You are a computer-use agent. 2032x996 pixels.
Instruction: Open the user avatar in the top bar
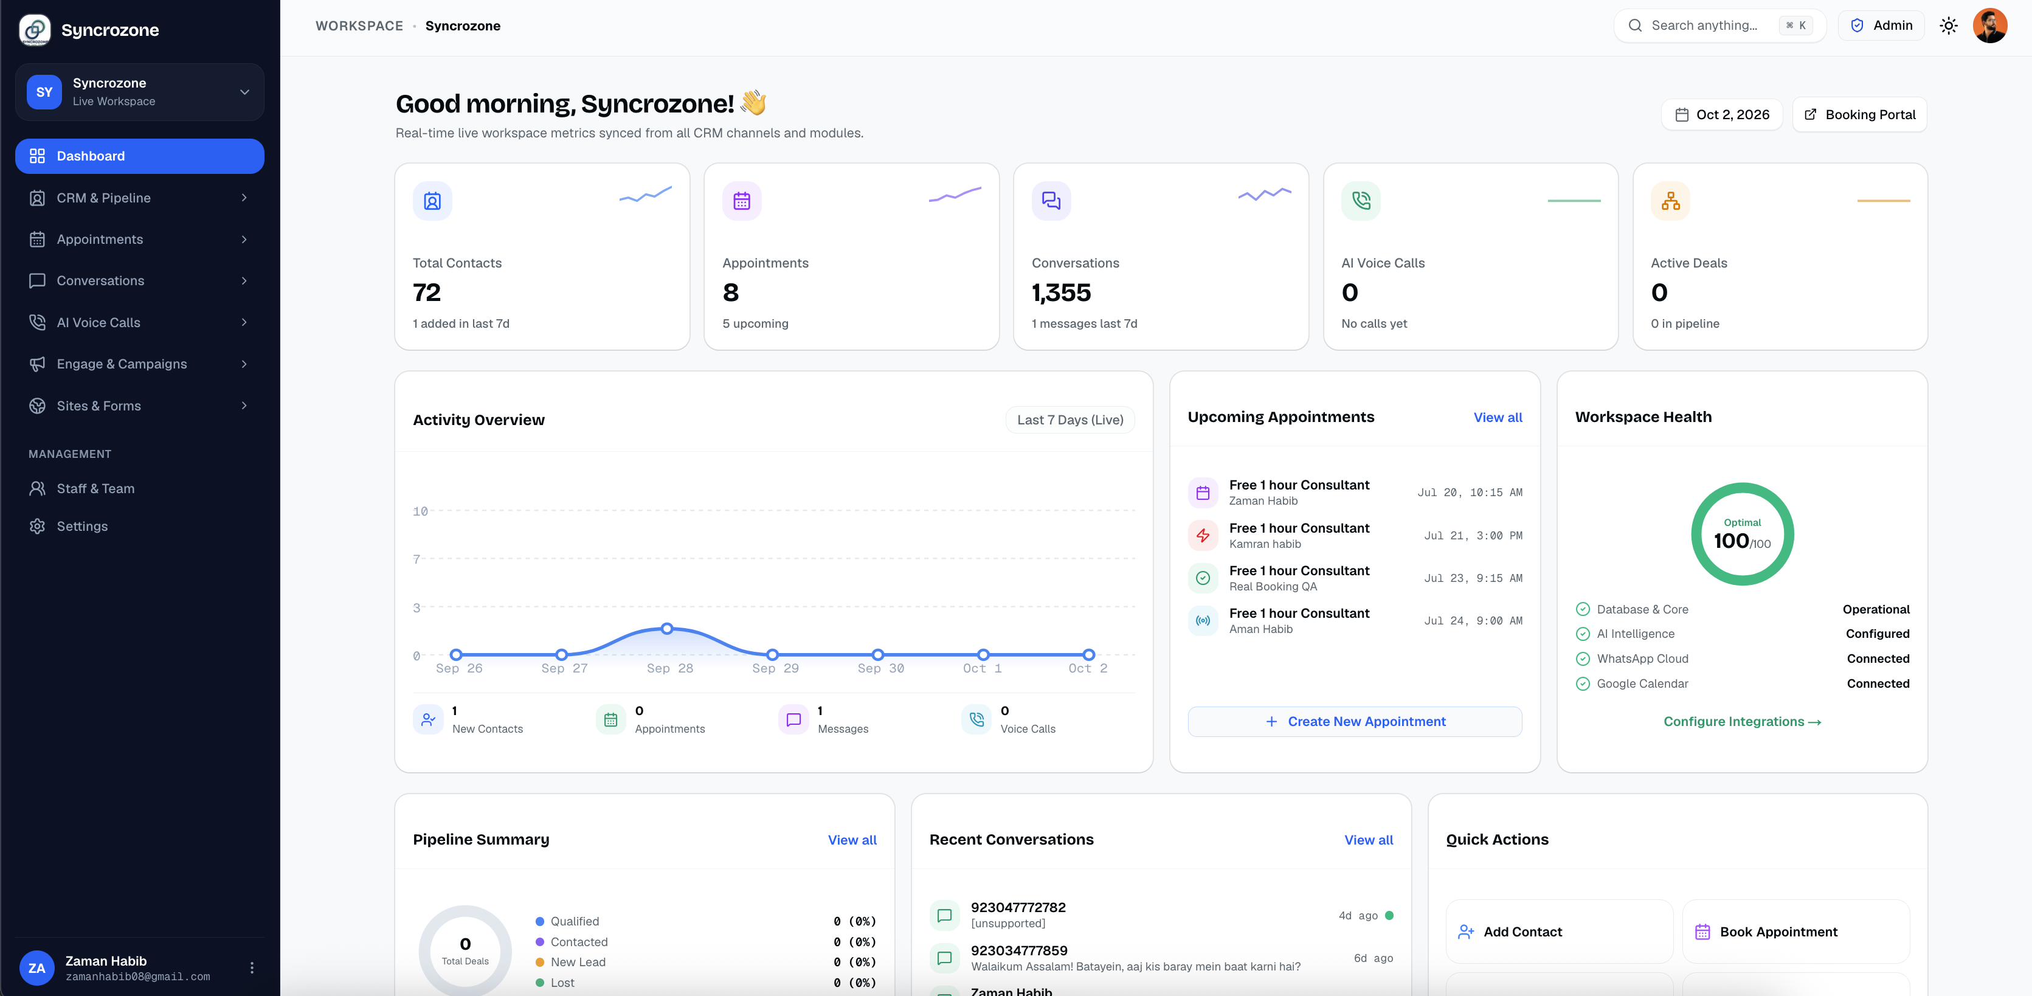pos(1989,26)
